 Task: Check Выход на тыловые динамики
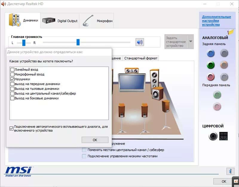click(x=12, y=89)
